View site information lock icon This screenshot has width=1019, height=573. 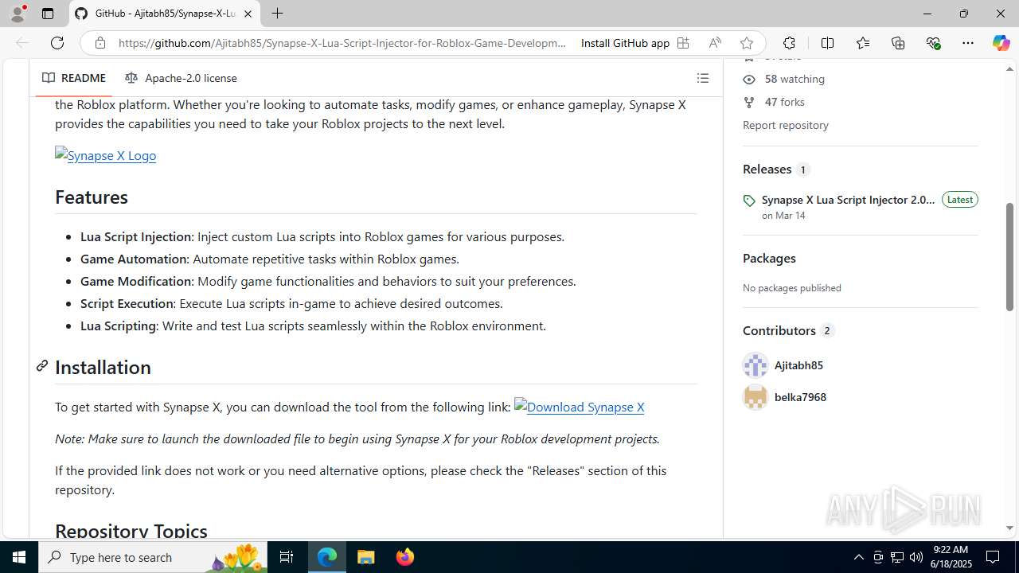tap(100, 43)
